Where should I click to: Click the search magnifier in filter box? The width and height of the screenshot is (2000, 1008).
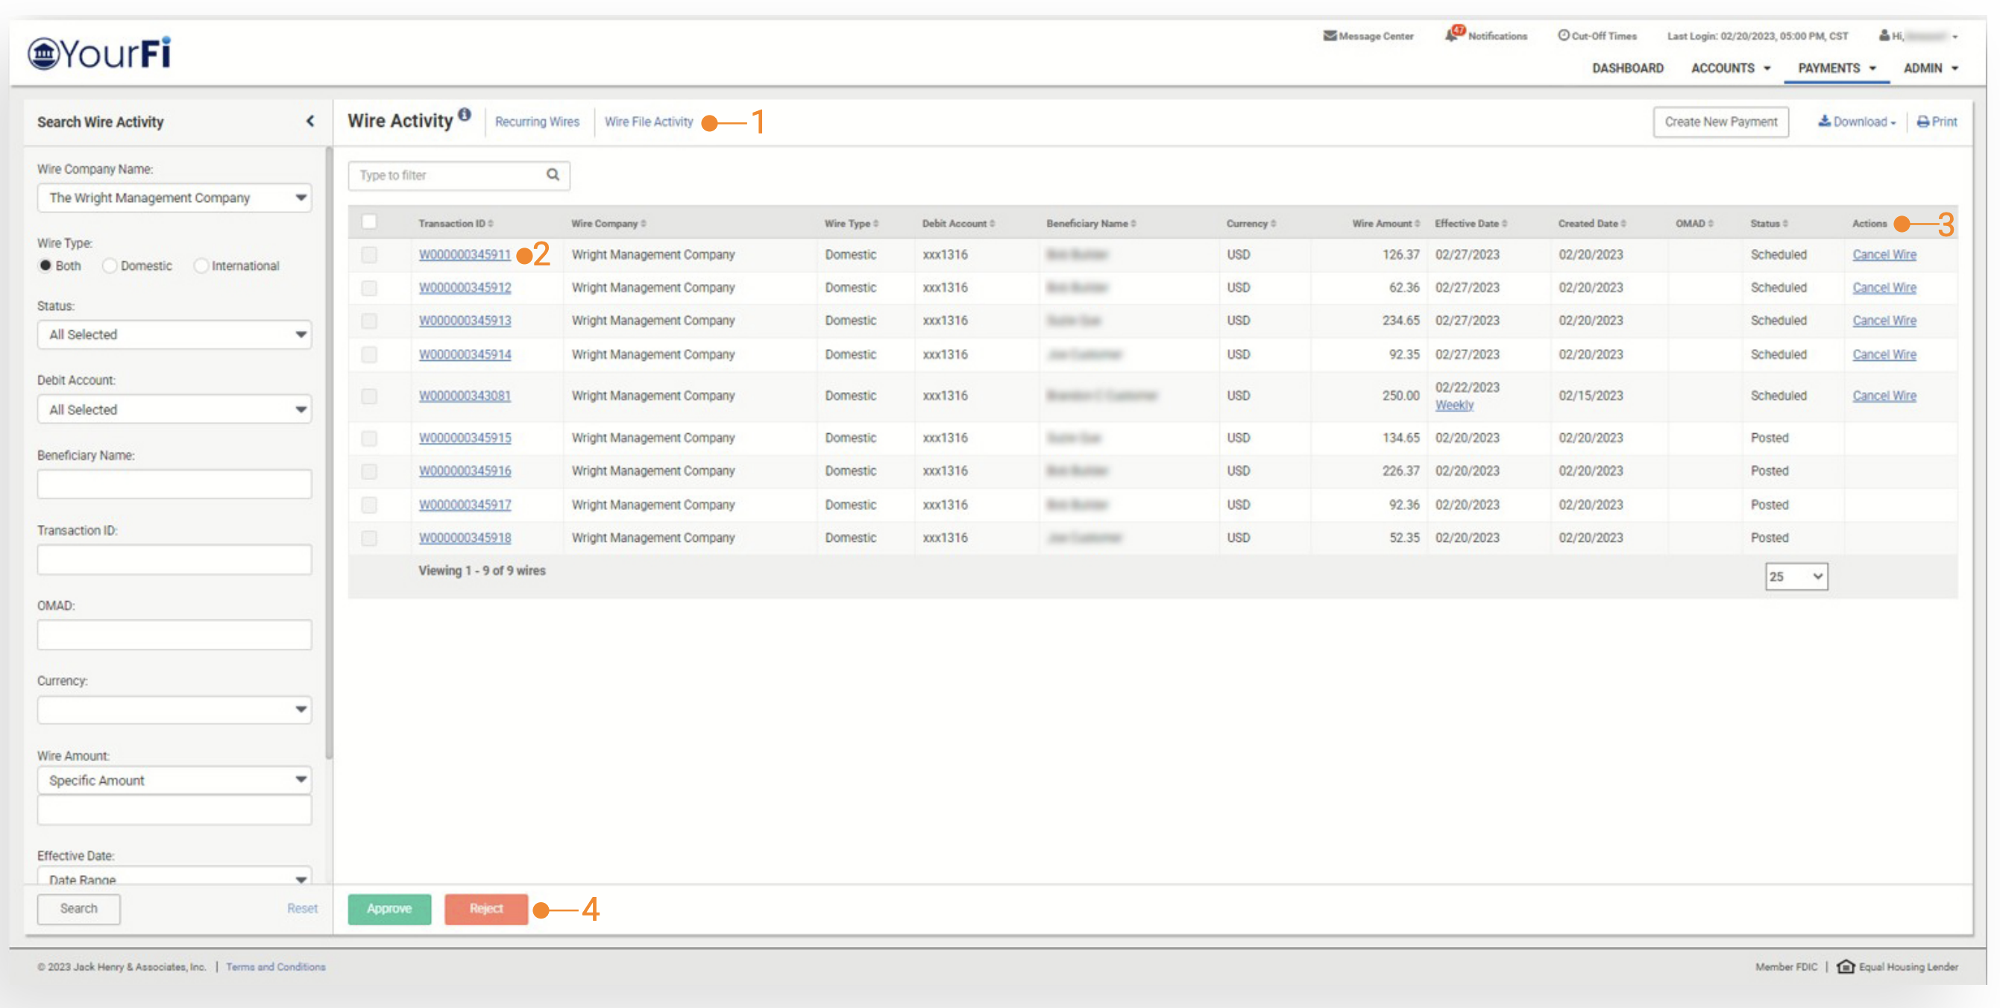coord(552,174)
